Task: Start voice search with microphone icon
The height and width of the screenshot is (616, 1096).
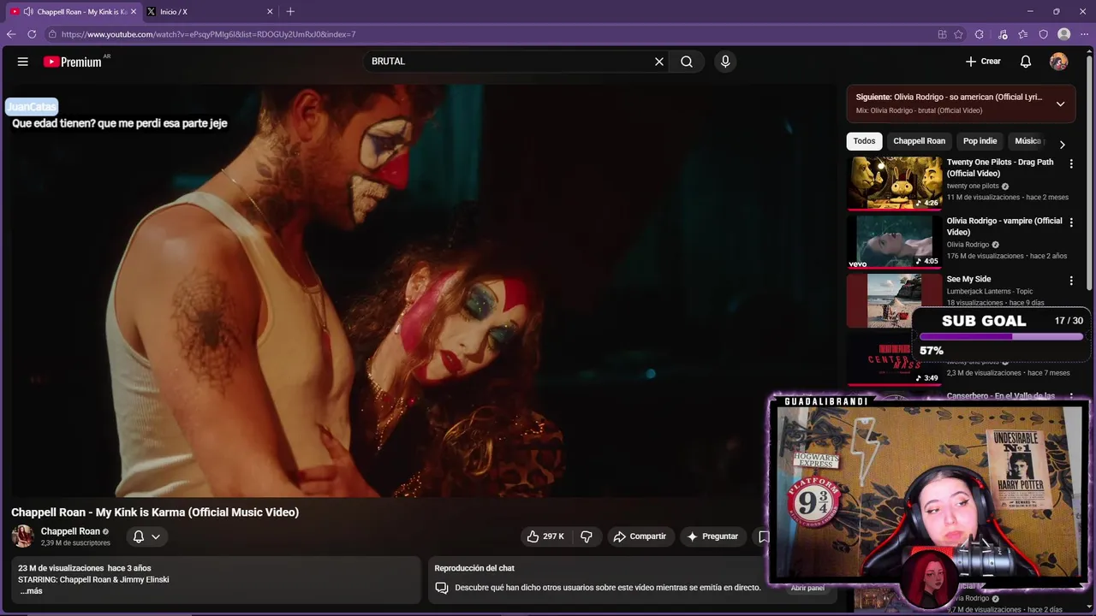Action: pyautogui.click(x=725, y=62)
